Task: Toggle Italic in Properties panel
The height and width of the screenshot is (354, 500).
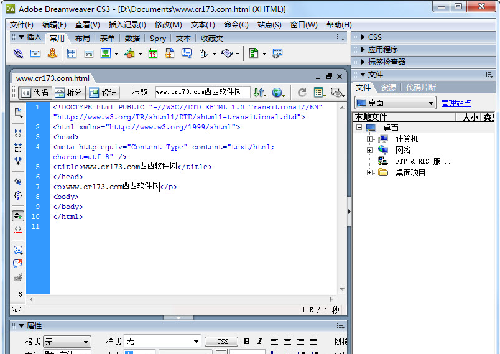Action: pos(259,342)
